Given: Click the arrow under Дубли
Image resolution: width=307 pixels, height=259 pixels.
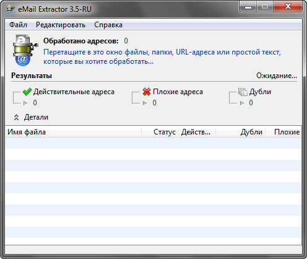Looking at the screenshot, I should 242,103.
